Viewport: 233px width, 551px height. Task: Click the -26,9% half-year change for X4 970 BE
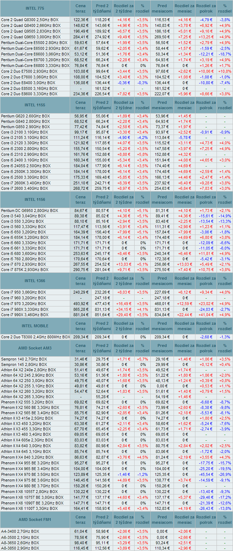(x=225, y=475)
